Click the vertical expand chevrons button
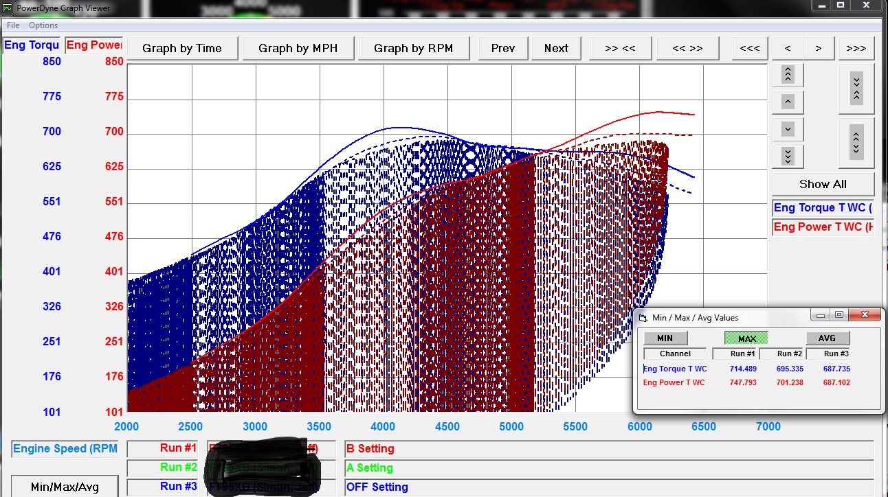Image resolution: width=888 pixels, height=497 pixels. (856, 143)
